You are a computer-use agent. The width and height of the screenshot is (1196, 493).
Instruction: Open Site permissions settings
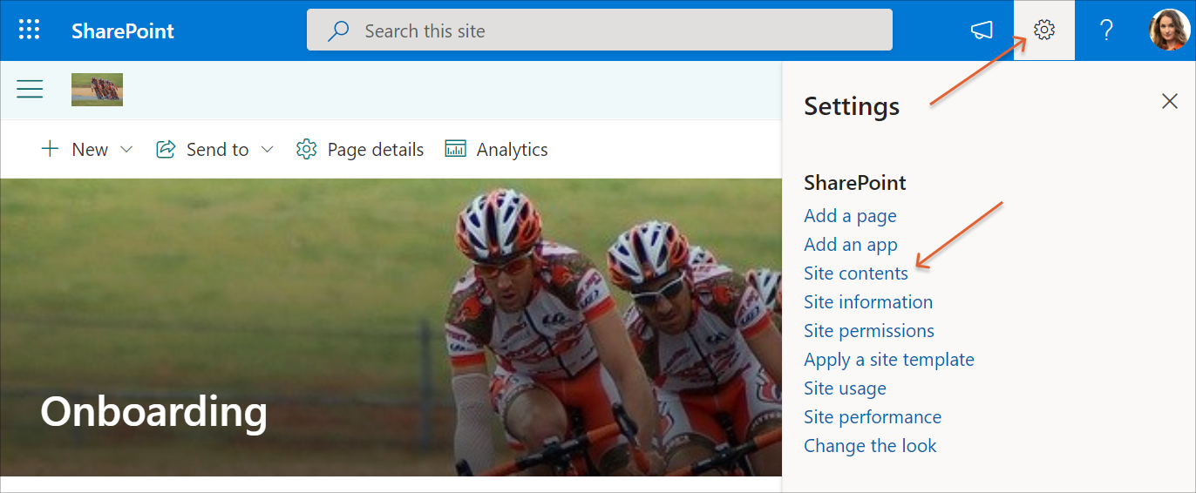click(x=868, y=331)
